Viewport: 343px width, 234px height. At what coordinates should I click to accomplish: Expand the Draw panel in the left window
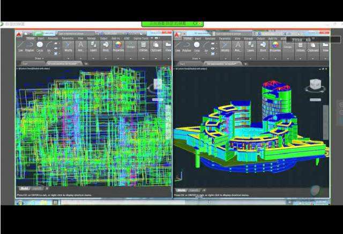(x=39, y=58)
